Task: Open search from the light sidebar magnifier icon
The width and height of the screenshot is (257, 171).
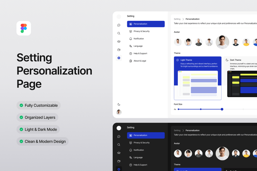Action: (119, 33)
